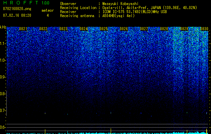Click the 0829 time marker
Screen dimensions: 211x134
(184, 29)
